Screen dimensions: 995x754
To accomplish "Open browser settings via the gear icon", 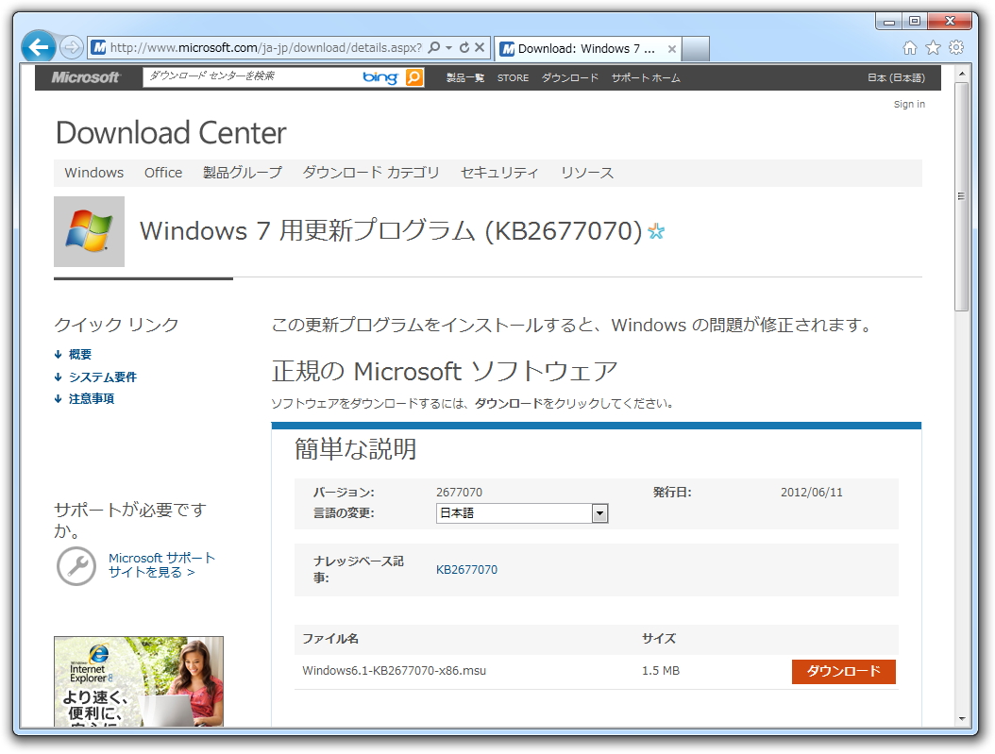I will [956, 46].
